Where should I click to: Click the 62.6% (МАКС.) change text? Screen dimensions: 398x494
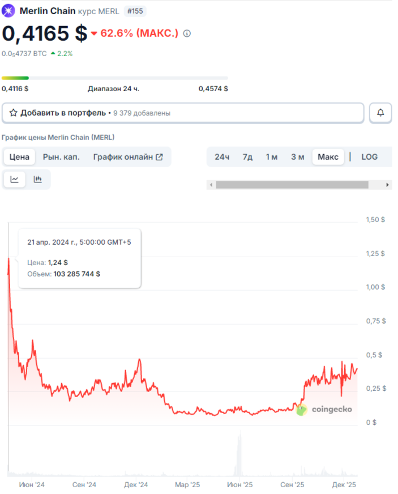139,33
